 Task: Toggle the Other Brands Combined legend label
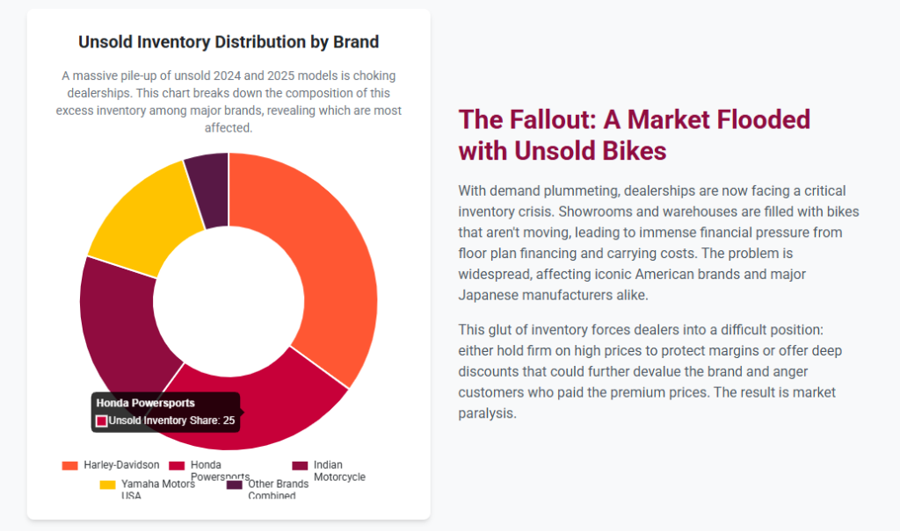tap(279, 490)
